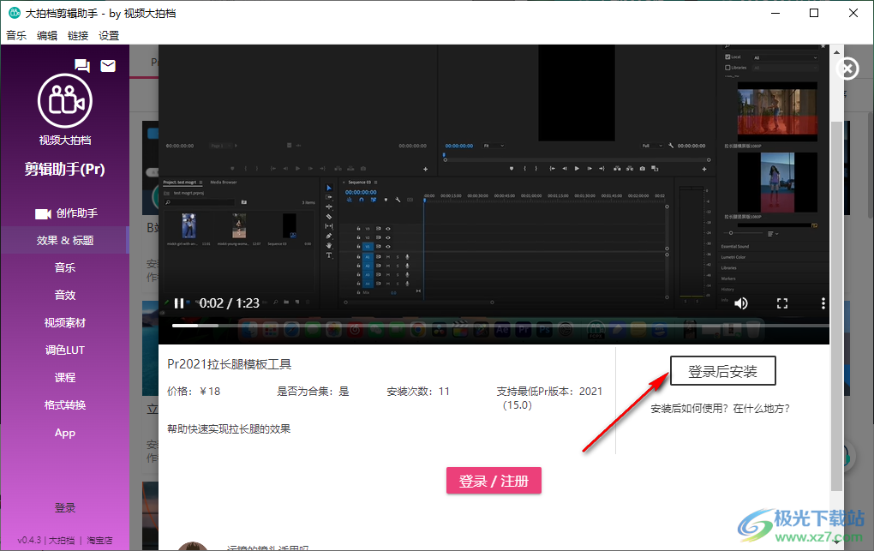Click the pink 登录 / 注册 button
Viewport: 874px width, 551px height.
(494, 481)
